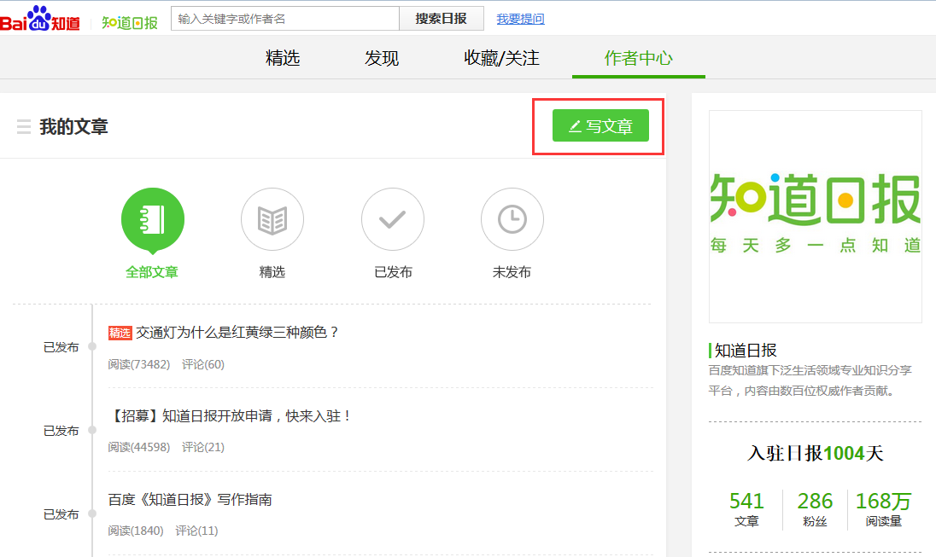Click the Baidu Zhidao logo
Screen dimensions: 936x557
pos(40,19)
